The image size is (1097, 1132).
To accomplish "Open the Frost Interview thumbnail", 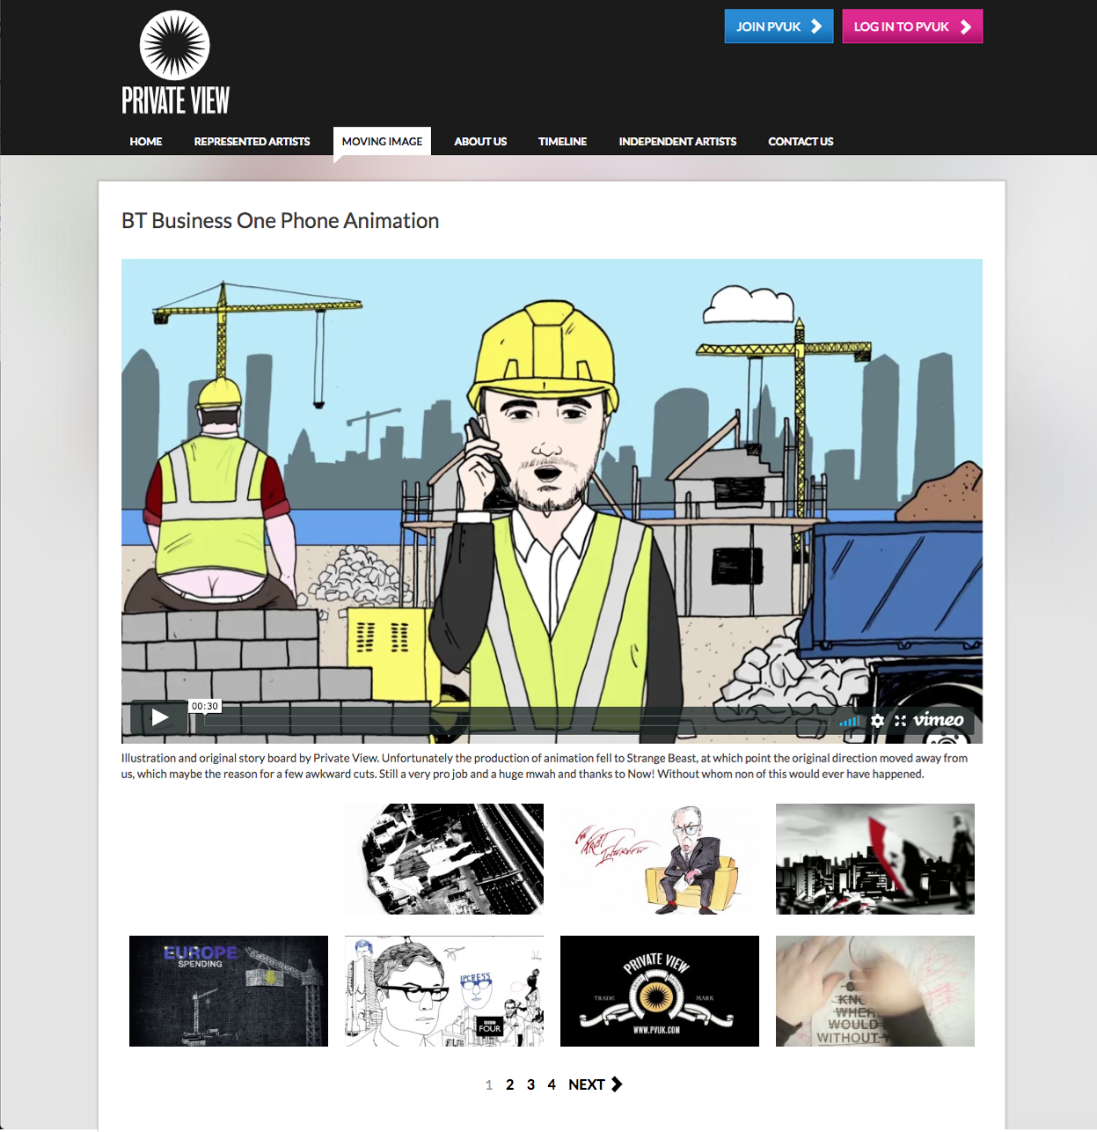I will (660, 859).
